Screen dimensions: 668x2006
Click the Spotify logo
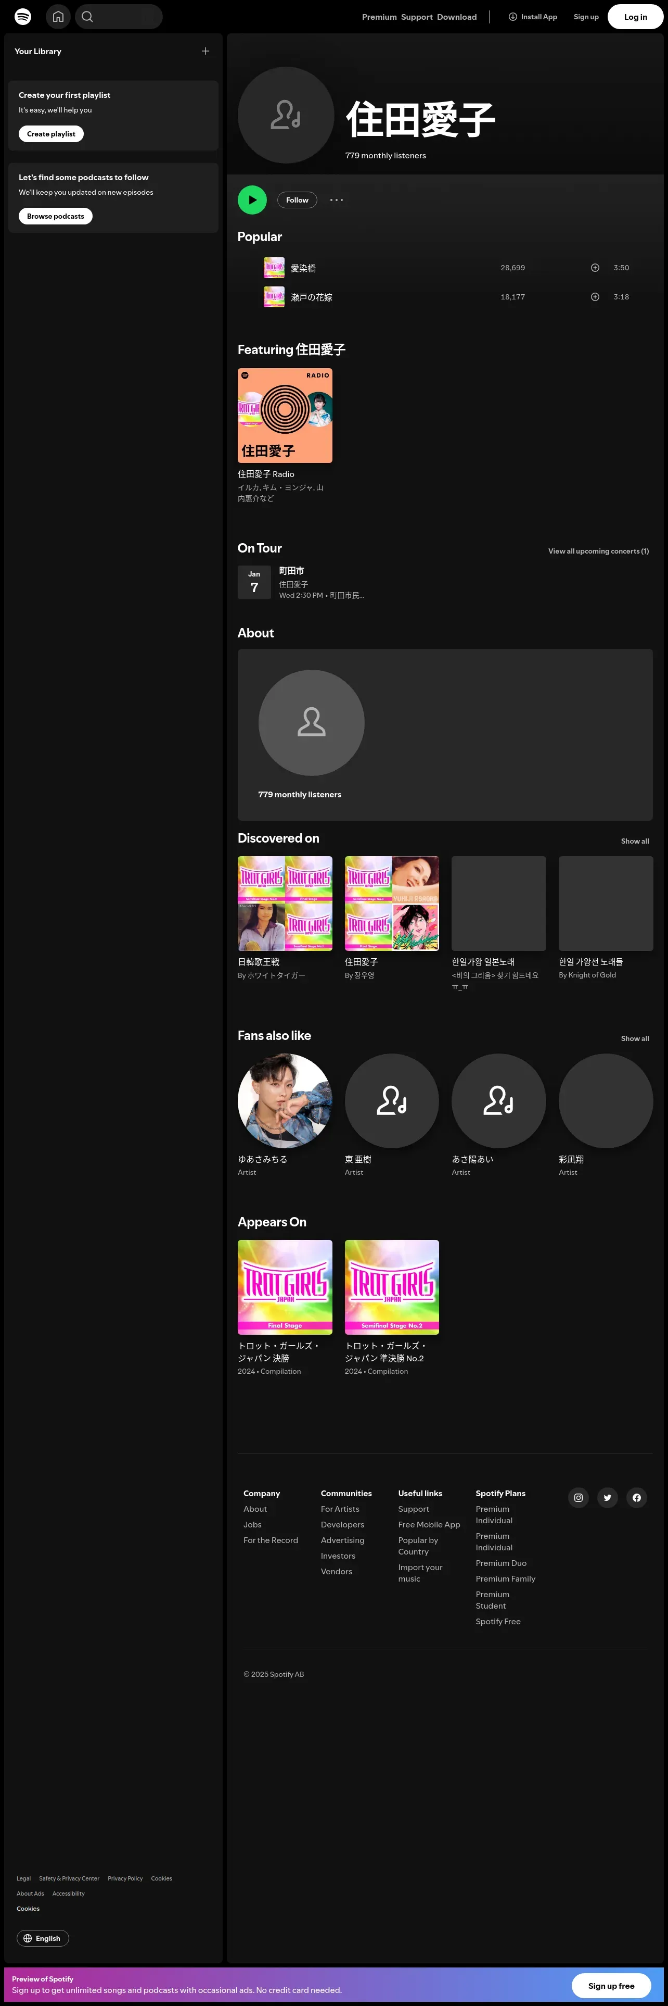tap(23, 16)
